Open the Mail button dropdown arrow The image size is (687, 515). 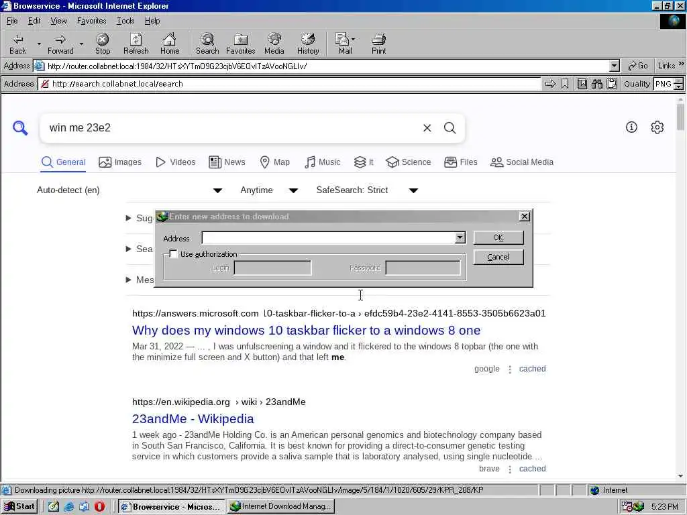(354, 39)
